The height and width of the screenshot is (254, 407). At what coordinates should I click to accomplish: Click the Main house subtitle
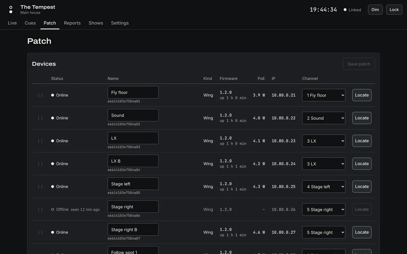[30, 13]
